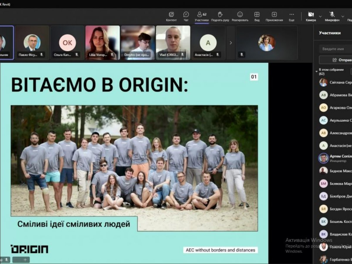Open the Еще more options menu

coord(292,16)
